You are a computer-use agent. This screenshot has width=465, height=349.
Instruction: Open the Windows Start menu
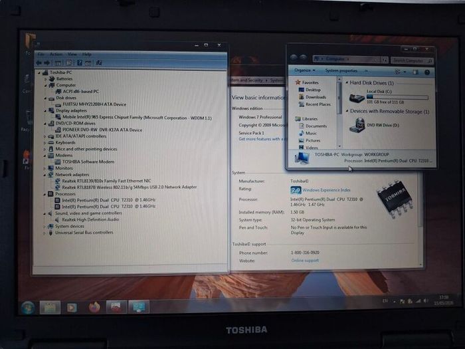(x=28, y=307)
